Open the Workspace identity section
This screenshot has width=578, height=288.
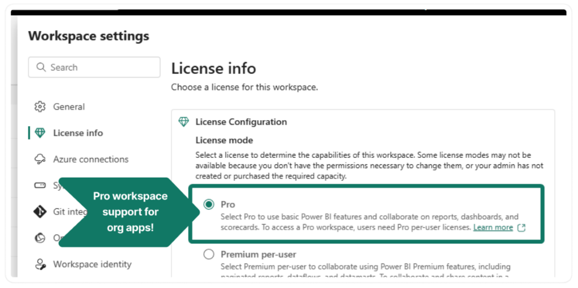92,264
